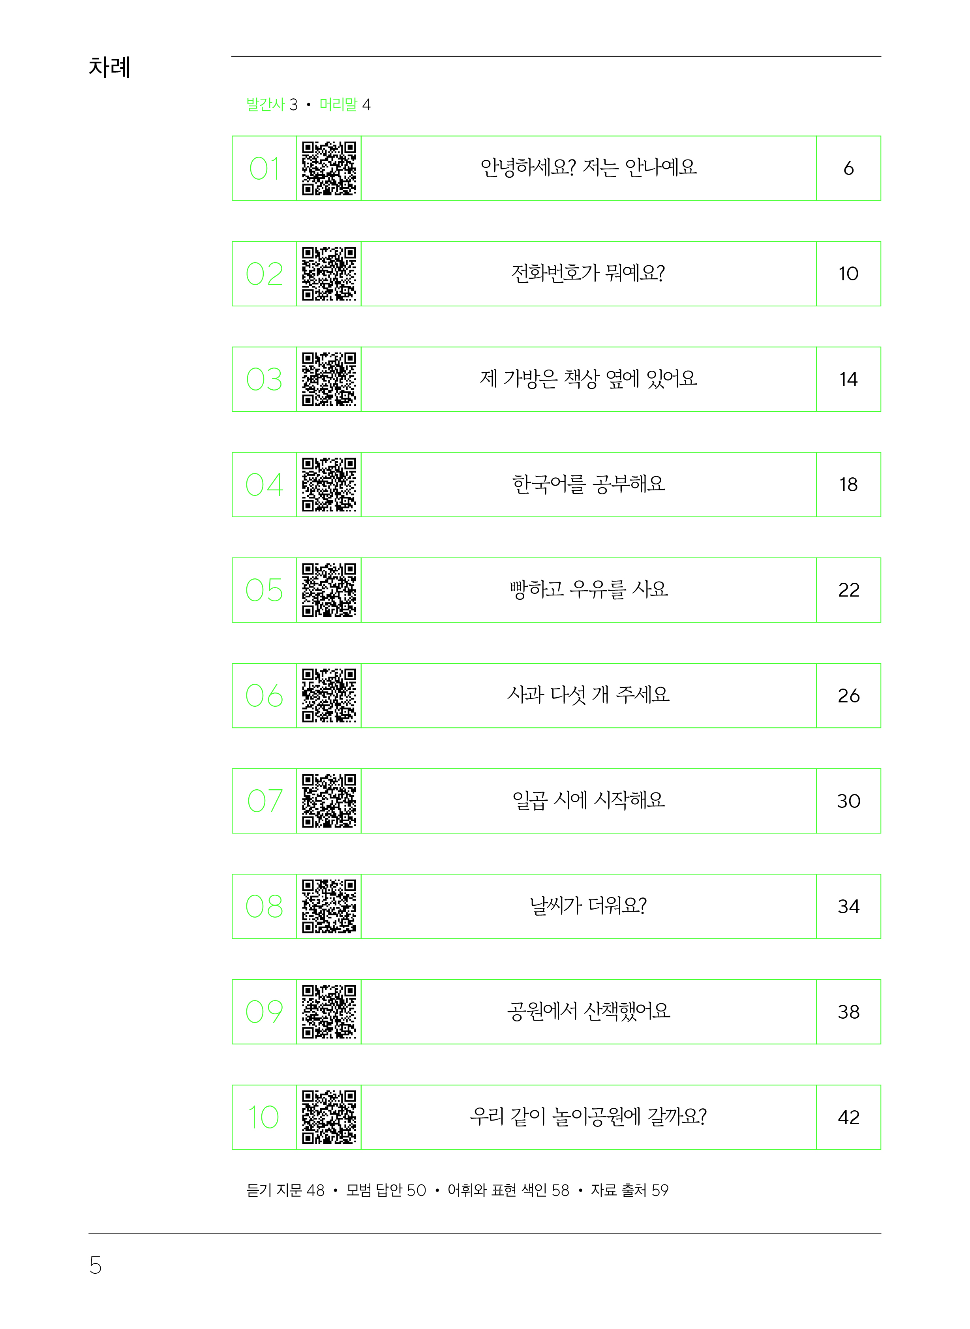Screen dimensions: 970x1329
Task: Click the 머리말 preface link
Action: [x=338, y=105]
